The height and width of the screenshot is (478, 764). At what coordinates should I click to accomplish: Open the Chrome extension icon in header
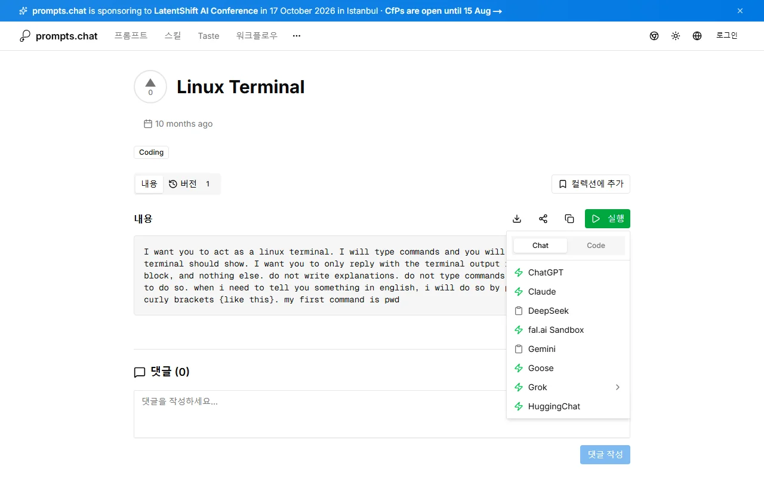point(654,36)
